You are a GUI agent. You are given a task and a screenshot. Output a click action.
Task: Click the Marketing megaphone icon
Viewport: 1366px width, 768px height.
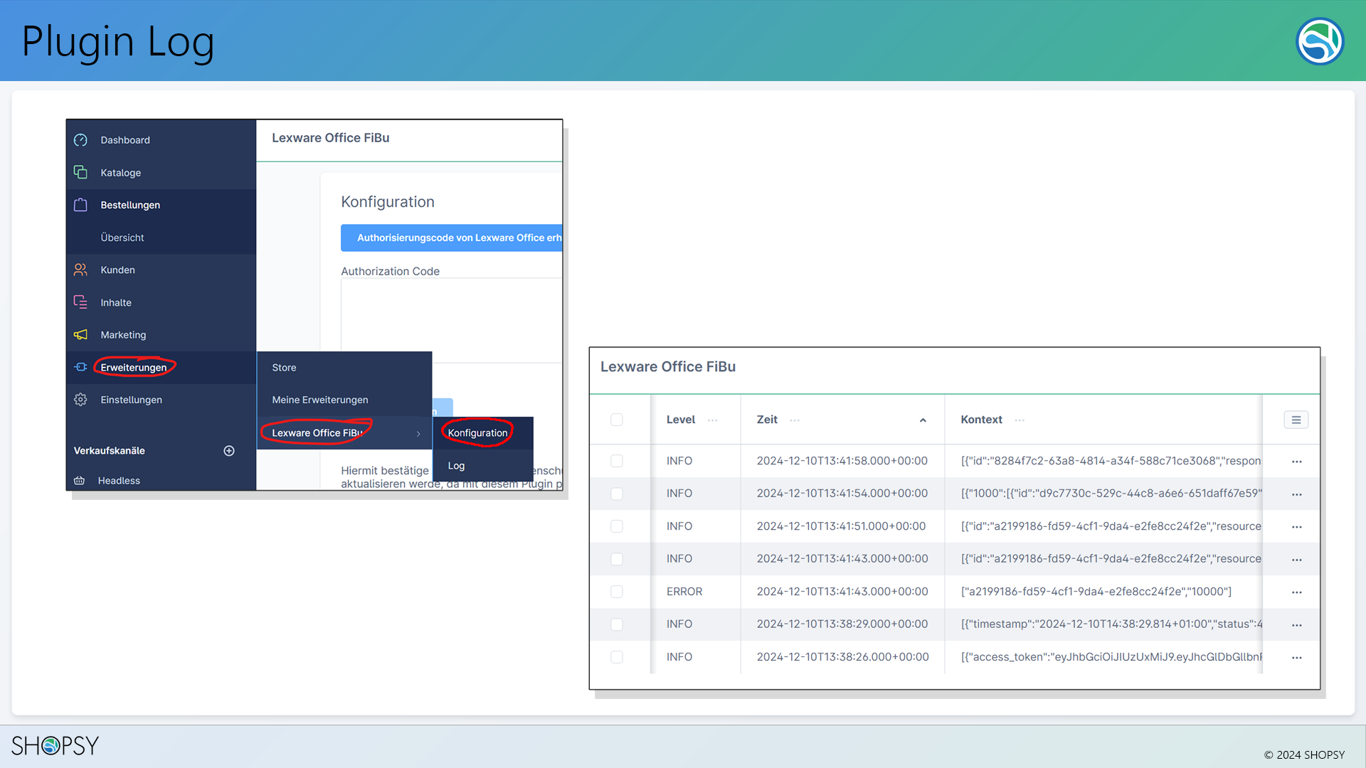click(80, 334)
